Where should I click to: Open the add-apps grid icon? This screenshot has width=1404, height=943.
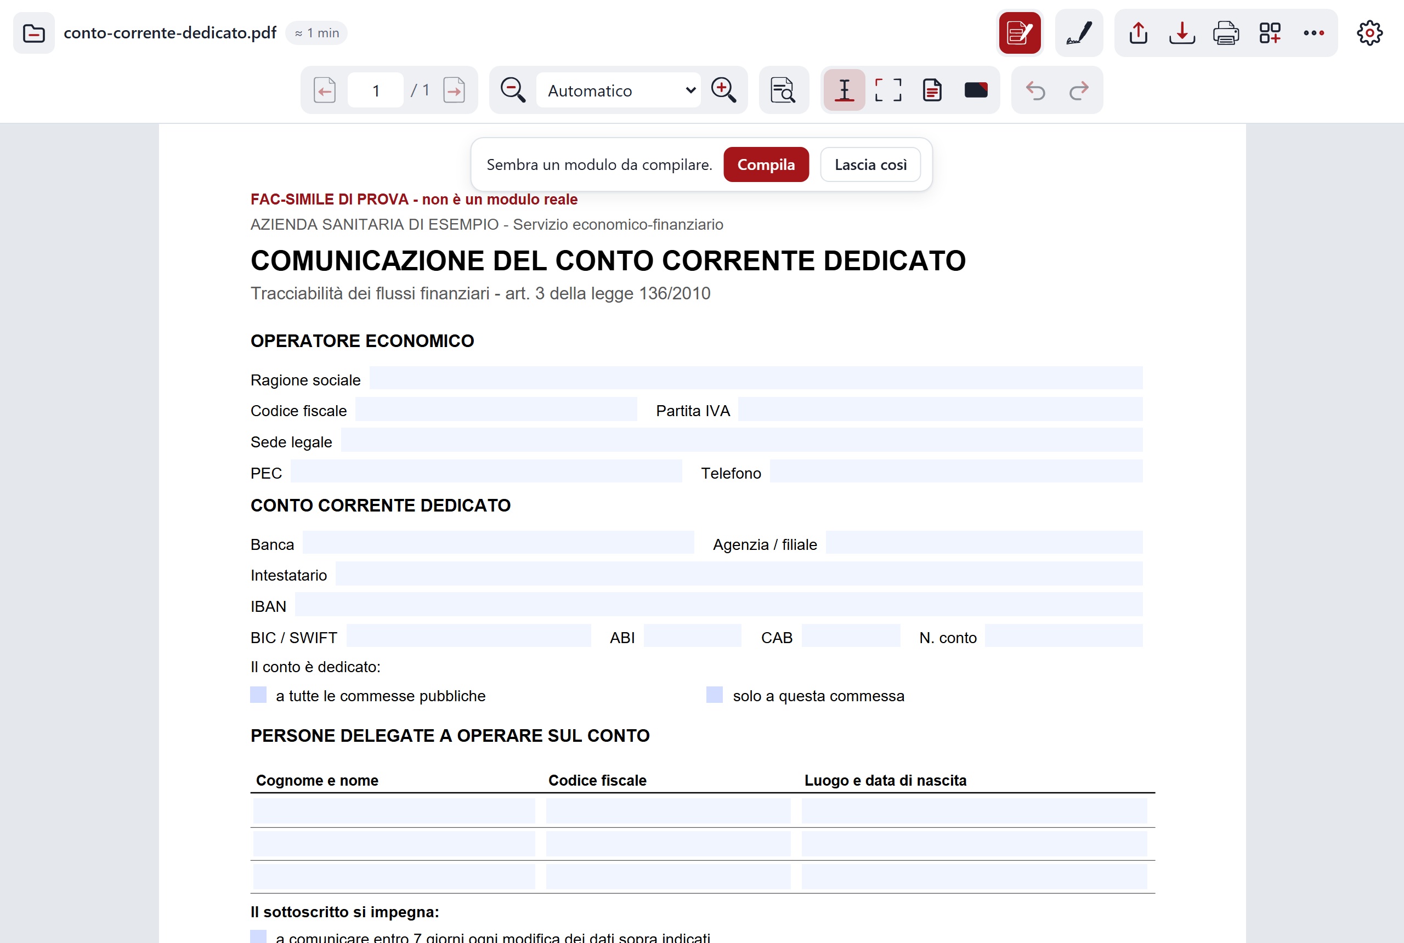pos(1270,33)
